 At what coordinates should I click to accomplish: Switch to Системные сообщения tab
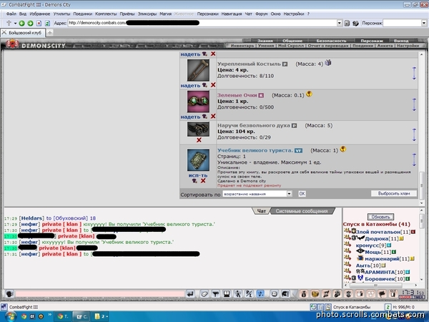tap(302, 211)
